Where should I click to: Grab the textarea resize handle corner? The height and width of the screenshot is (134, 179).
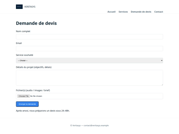[x=162, y=85]
